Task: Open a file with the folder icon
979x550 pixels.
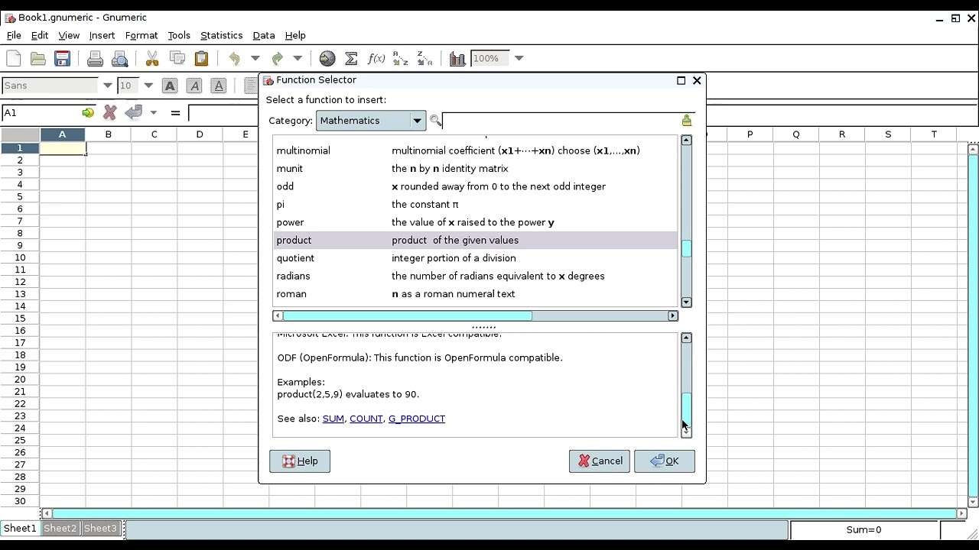Action: pos(38,58)
